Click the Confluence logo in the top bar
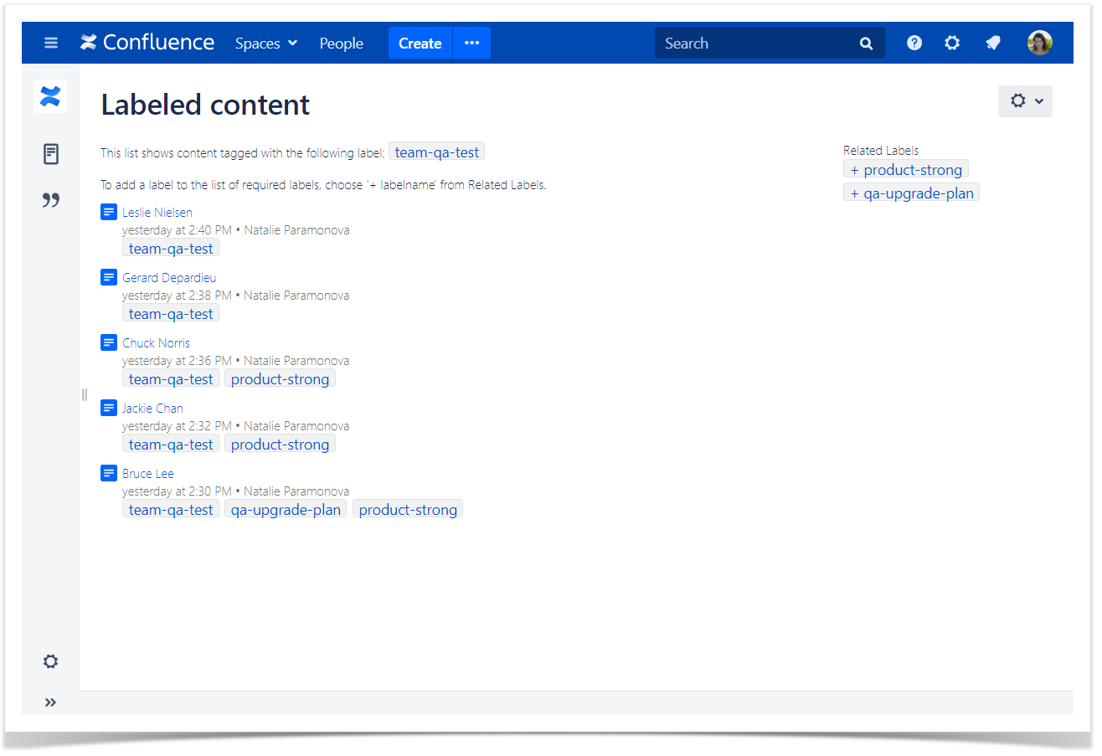 [x=147, y=42]
